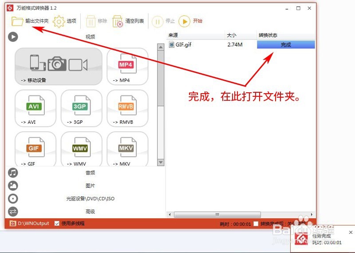Click the file list scroll right arrow
This screenshot has width=355, height=253.
point(312,214)
